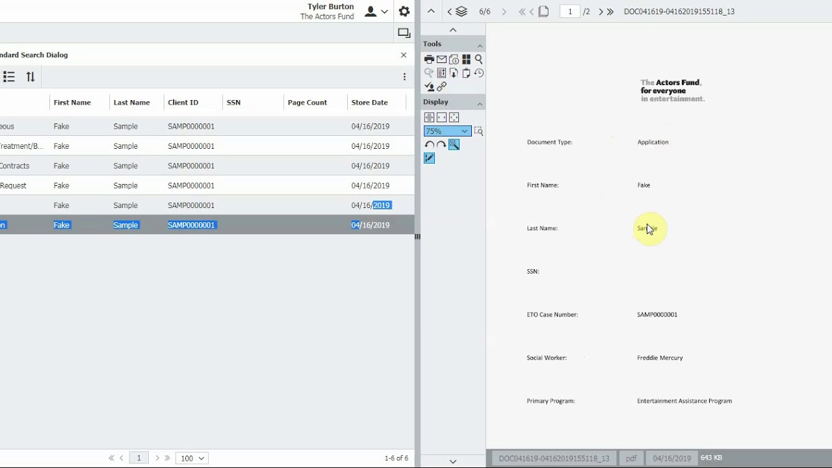Click the check-mark user icon
This screenshot has height=468, width=832.
pyautogui.click(x=429, y=86)
